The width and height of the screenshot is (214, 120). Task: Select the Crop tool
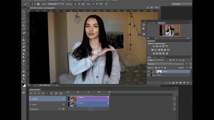pyautogui.click(x=24, y=25)
